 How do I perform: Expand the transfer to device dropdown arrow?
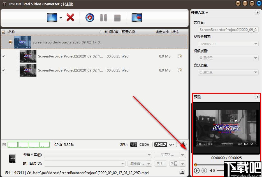click(x=183, y=164)
